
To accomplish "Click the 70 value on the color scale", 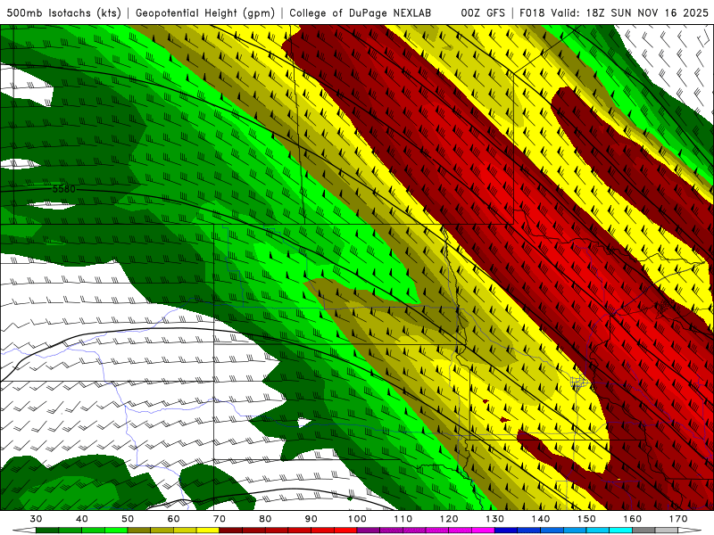I will pos(220,519).
